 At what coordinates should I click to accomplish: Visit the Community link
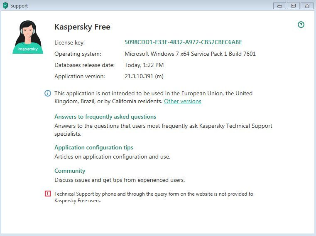70,171
